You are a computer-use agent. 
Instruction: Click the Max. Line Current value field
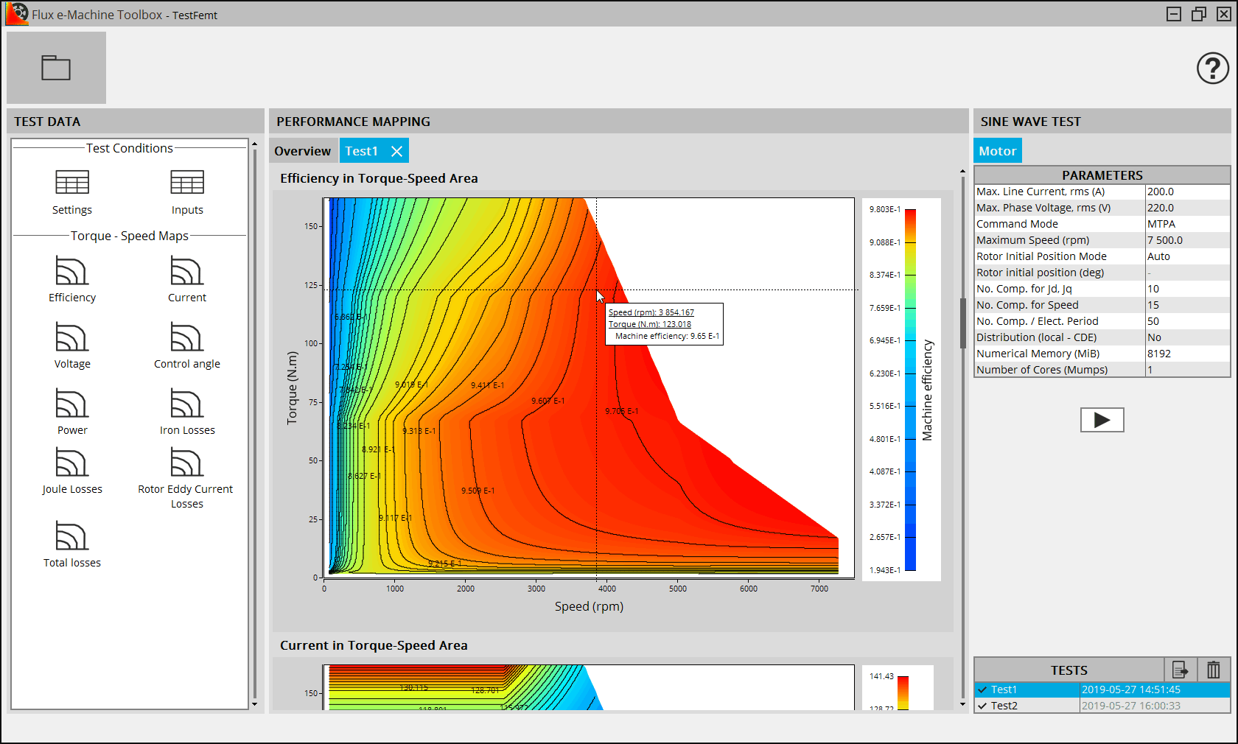pyautogui.click(x=1186, y=192)
